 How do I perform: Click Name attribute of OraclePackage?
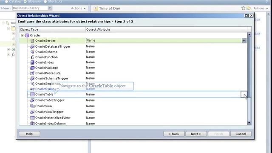click(x=91, y=68)
